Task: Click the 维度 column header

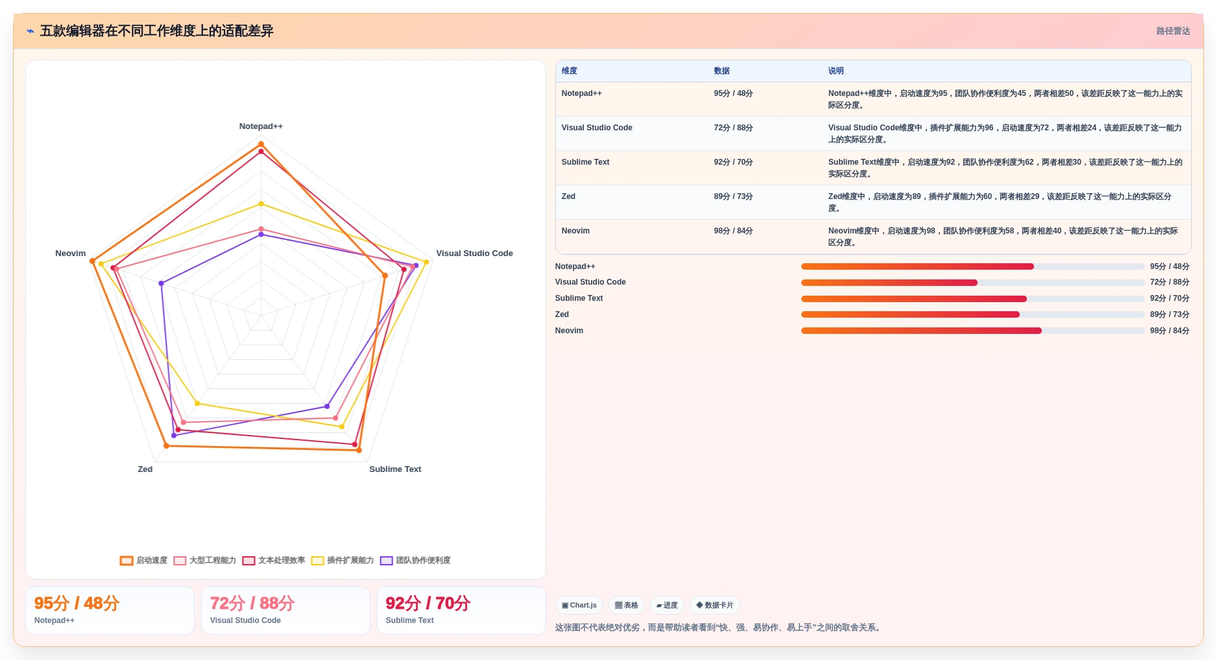Action: [570, 71]
